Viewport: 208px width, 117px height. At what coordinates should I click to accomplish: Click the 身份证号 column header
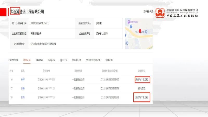[46, 71]
